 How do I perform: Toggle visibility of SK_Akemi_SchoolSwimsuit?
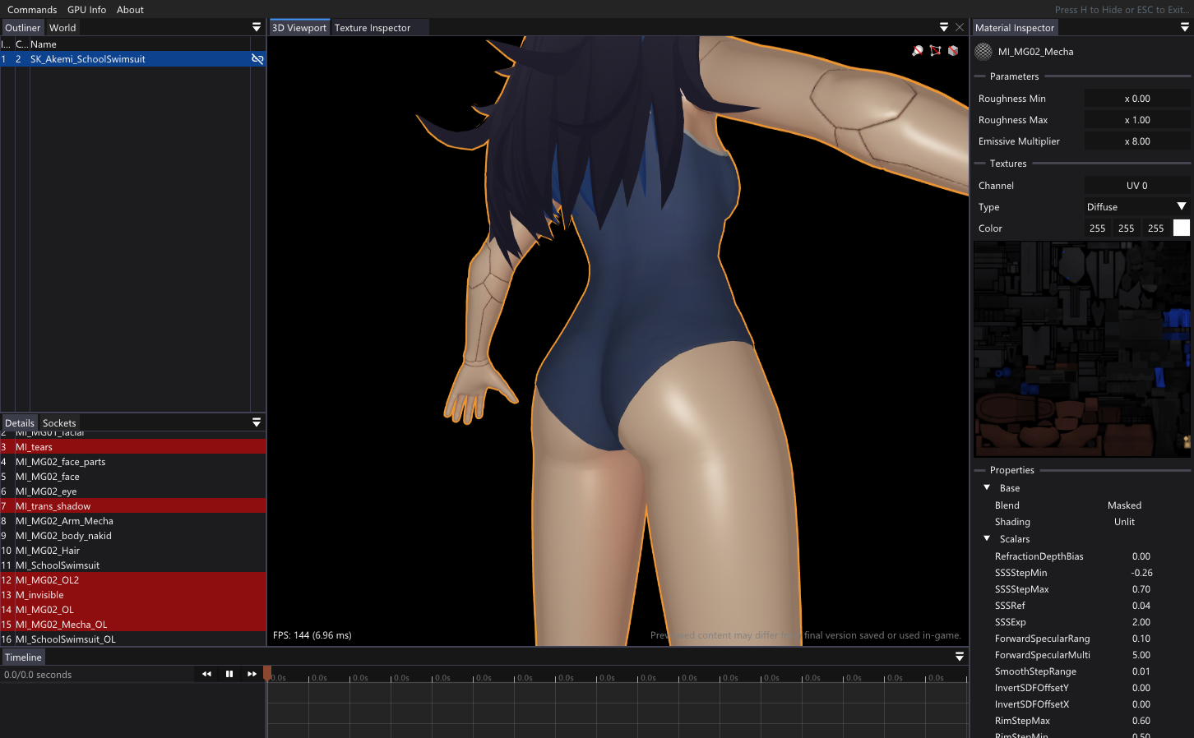pos(257,59)
